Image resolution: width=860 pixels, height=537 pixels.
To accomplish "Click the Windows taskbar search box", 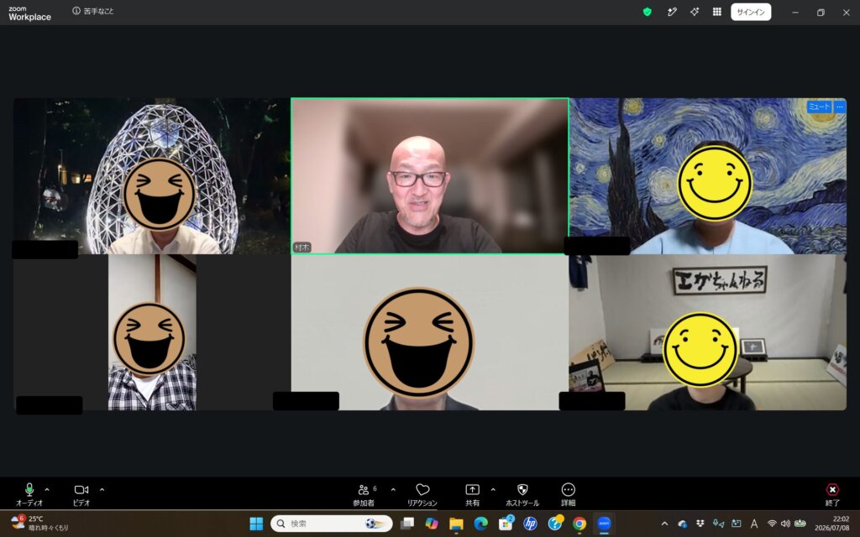I will coord(332,524).
